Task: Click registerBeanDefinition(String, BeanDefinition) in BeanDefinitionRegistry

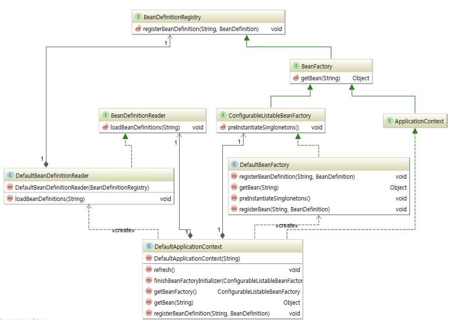Action: (x=201, y=29)
